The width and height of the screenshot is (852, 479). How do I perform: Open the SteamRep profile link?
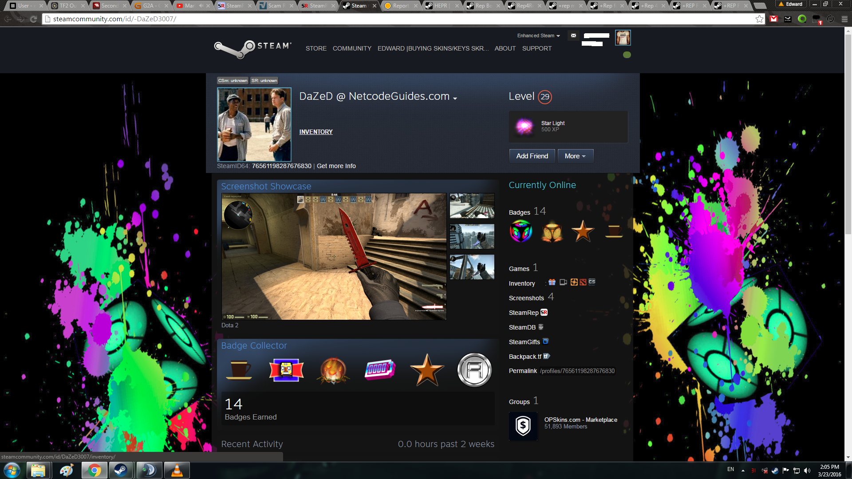544,313
